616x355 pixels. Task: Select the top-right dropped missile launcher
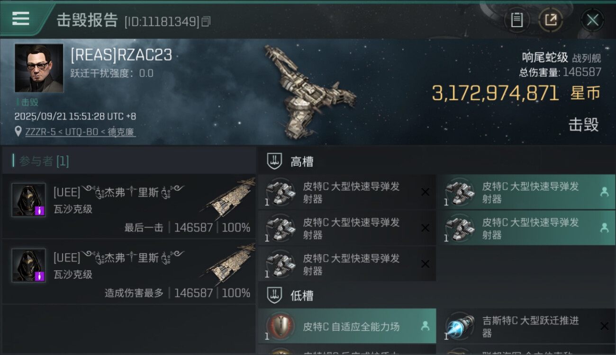point(526,192)
